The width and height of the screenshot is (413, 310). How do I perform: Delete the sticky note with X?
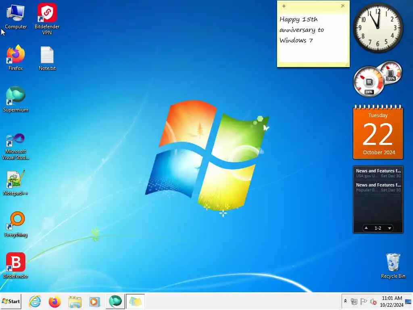click(343, 6)
